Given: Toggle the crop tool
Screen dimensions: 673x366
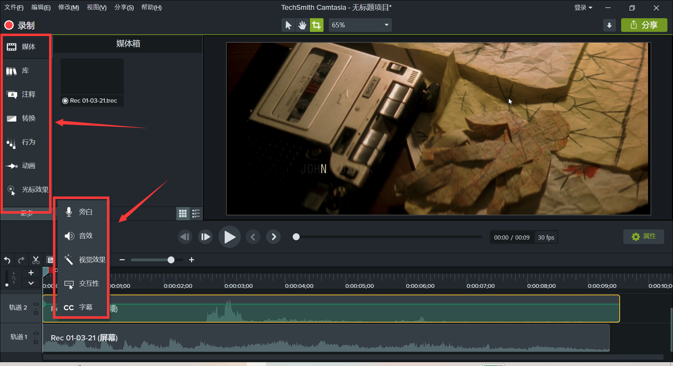Looking at the screenshot, I should click(x=317, y=25).
